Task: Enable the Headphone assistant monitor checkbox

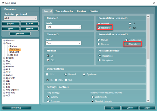Action: click(x=100, y=56)
